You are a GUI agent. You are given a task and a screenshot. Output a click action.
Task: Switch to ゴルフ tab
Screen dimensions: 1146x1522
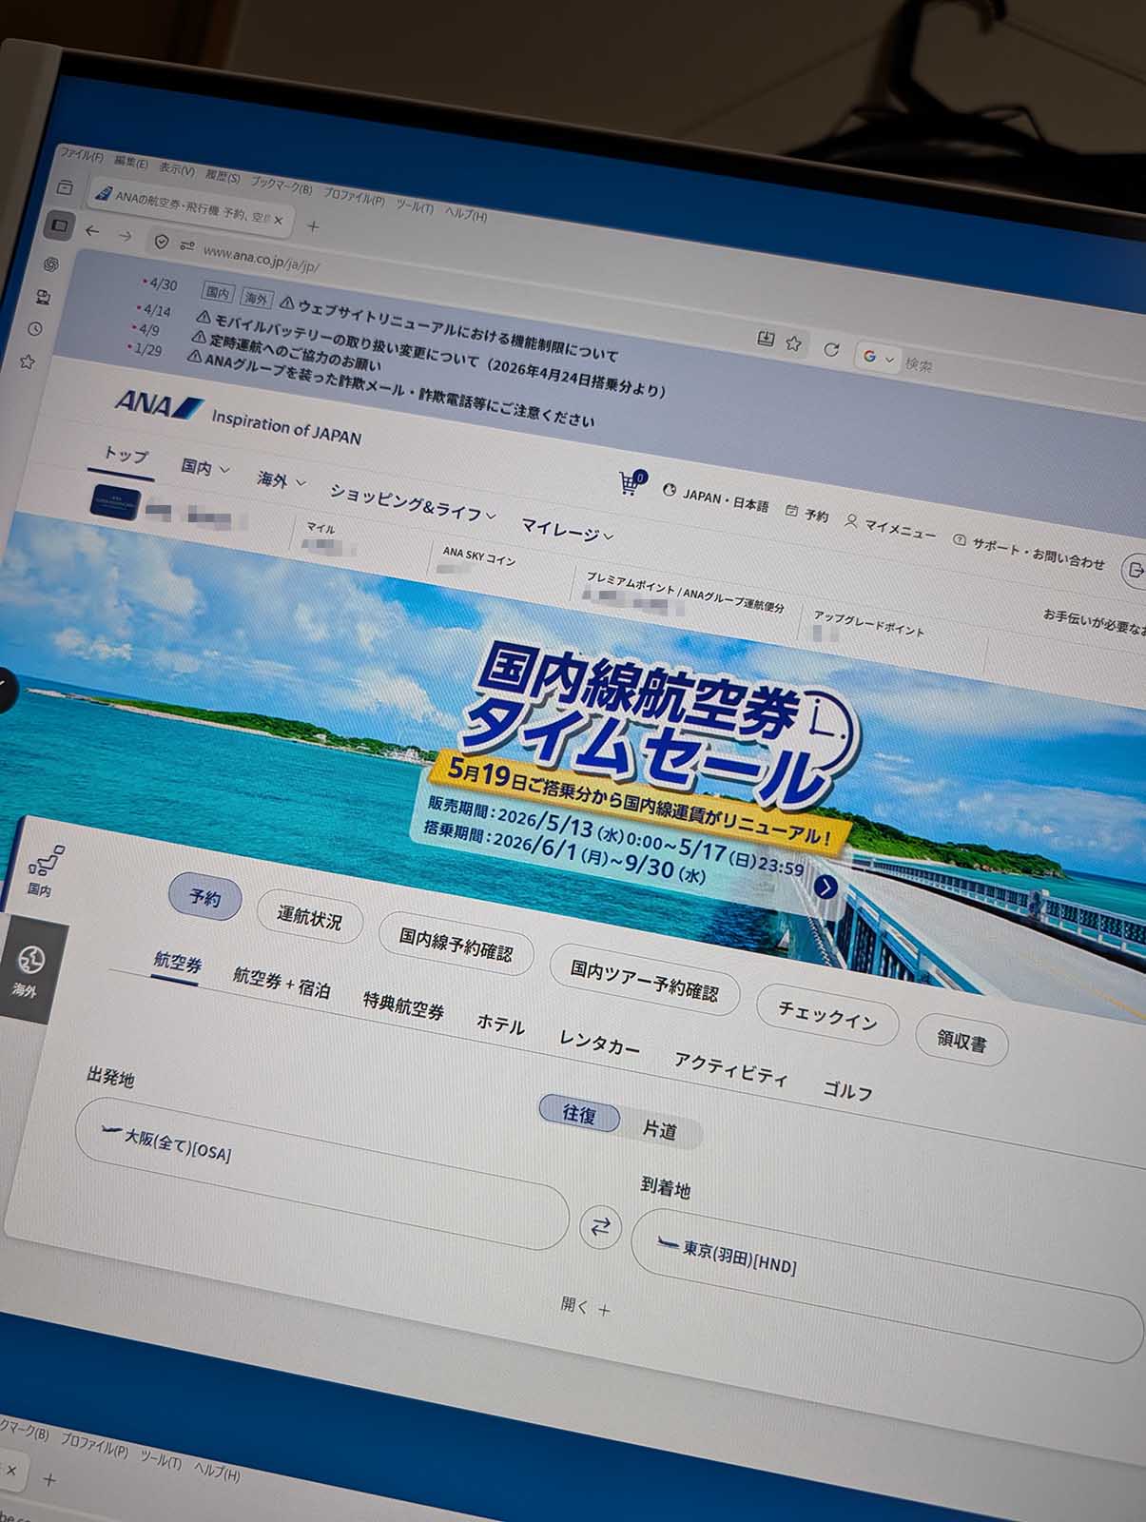pos(847,1090)
